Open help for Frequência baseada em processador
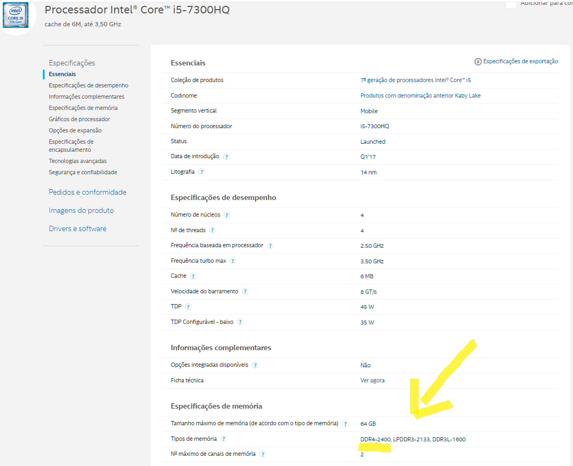 point(270,246)
